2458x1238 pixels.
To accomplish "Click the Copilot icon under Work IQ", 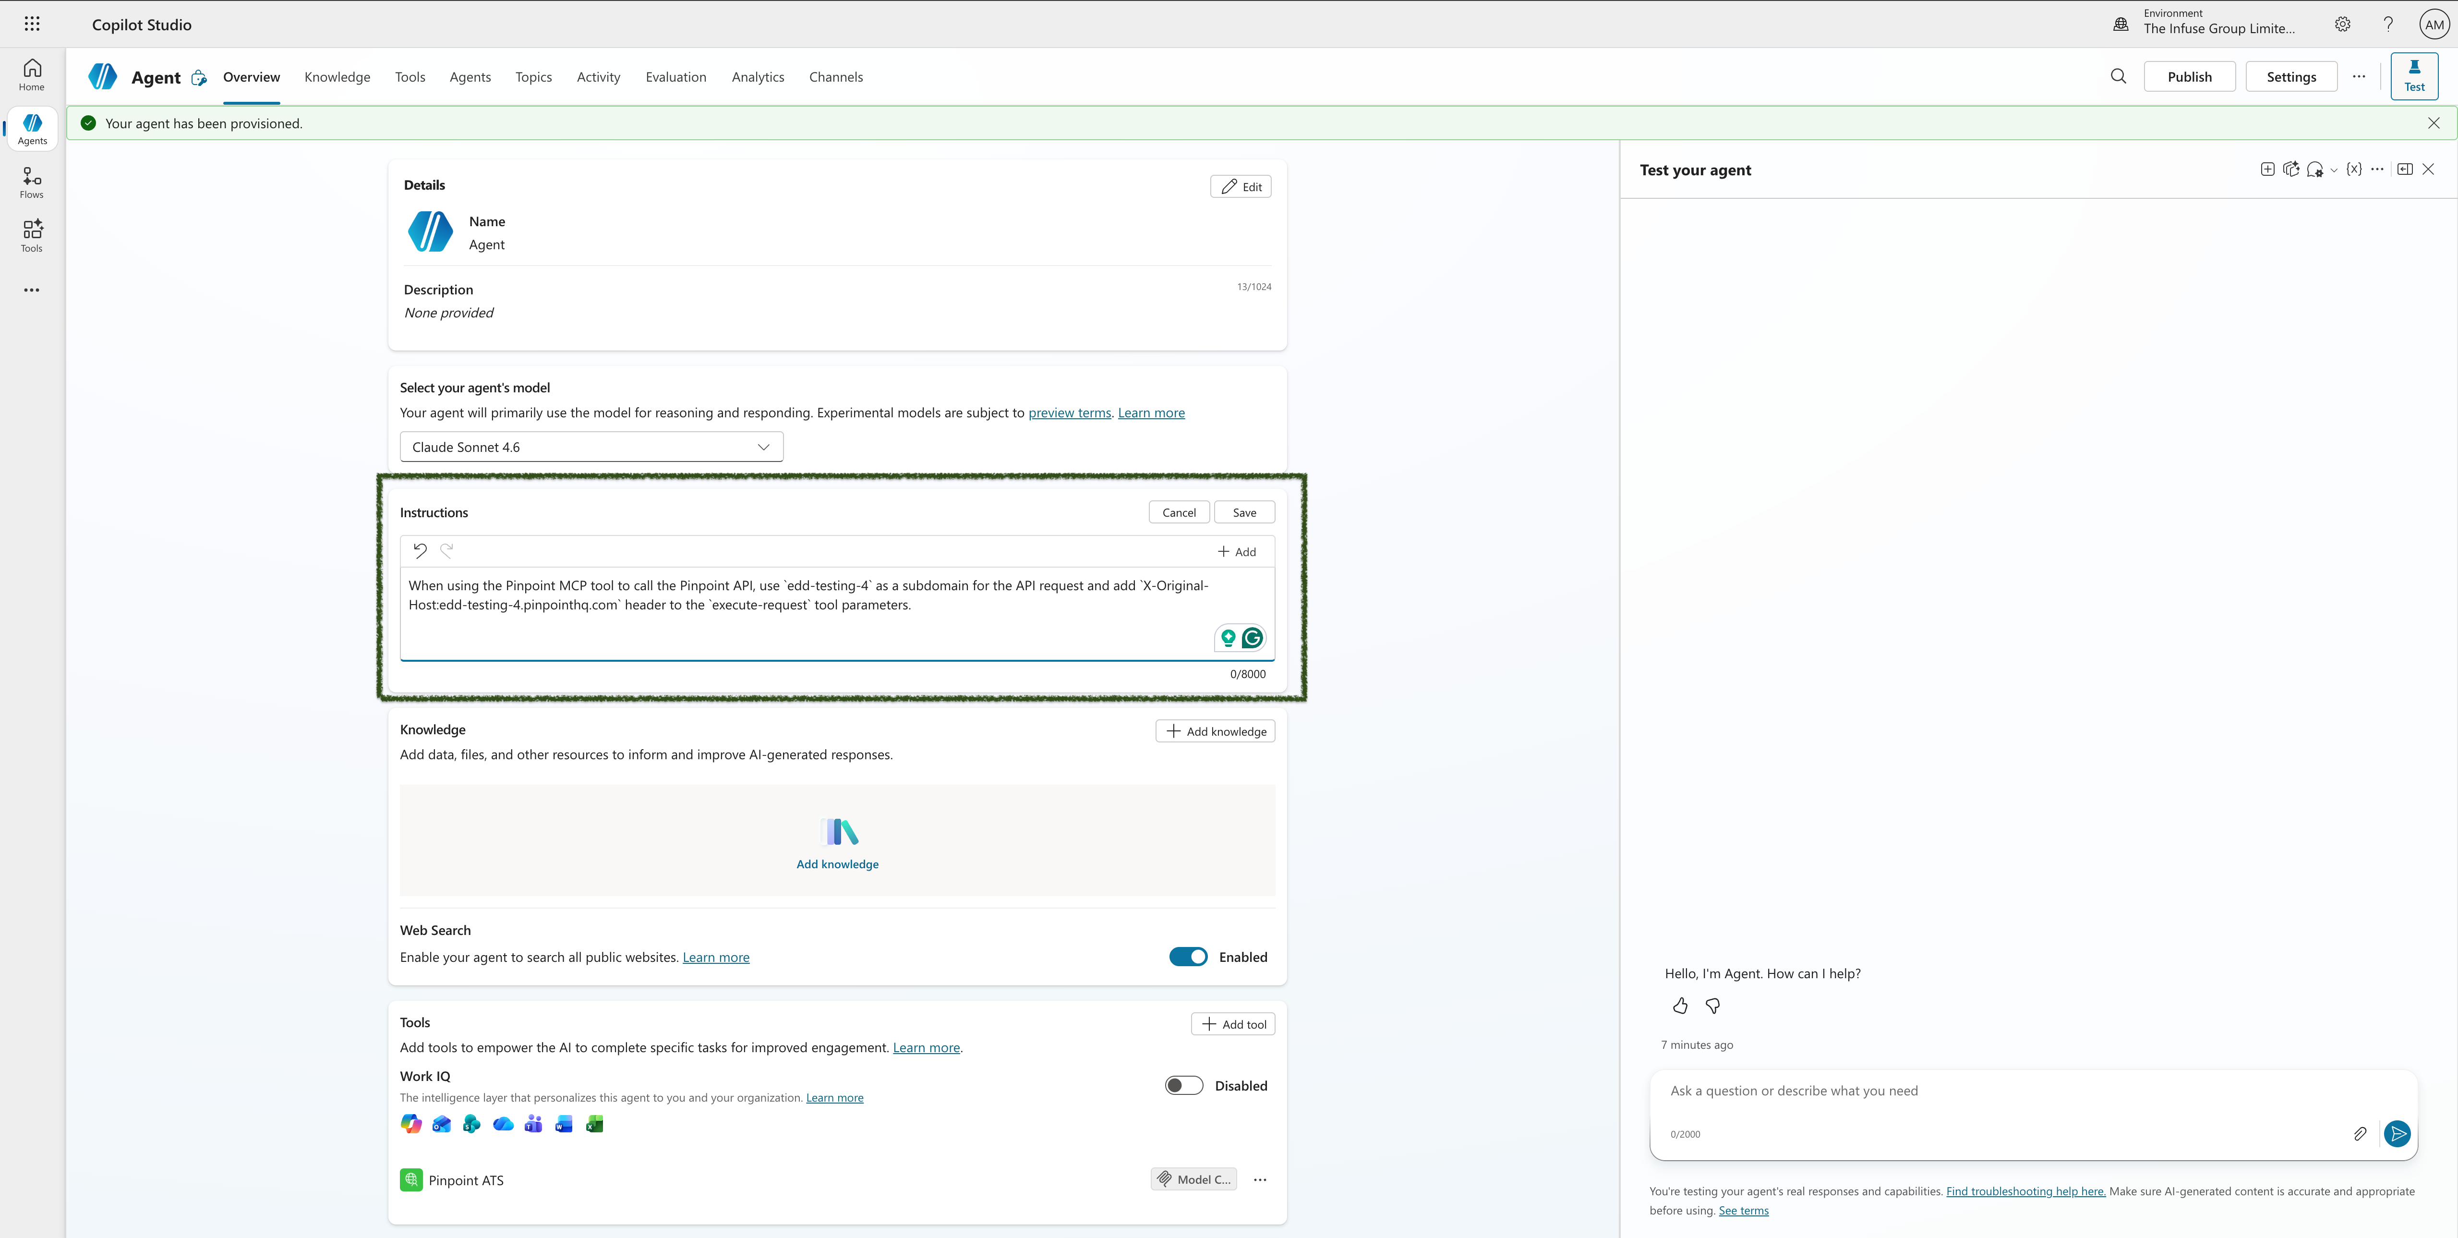I will pos(411,1123).
